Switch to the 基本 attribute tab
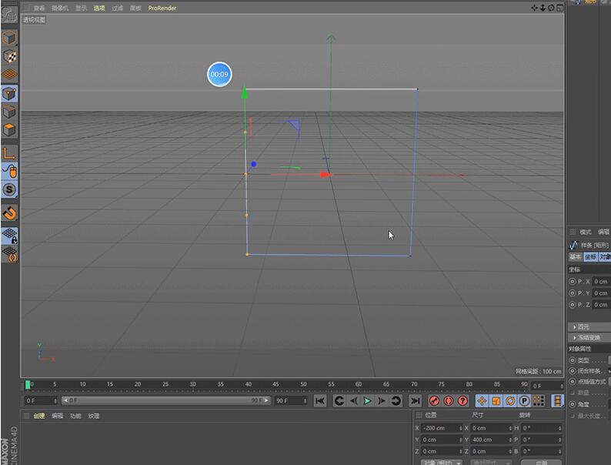The height and width of the screenshot is (465, 611). [575, 256]
